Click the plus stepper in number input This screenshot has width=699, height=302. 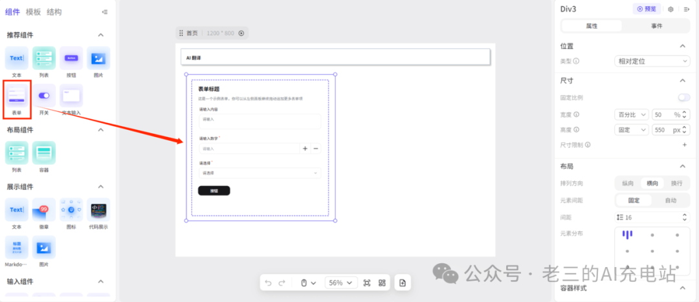tap(305, 149)
